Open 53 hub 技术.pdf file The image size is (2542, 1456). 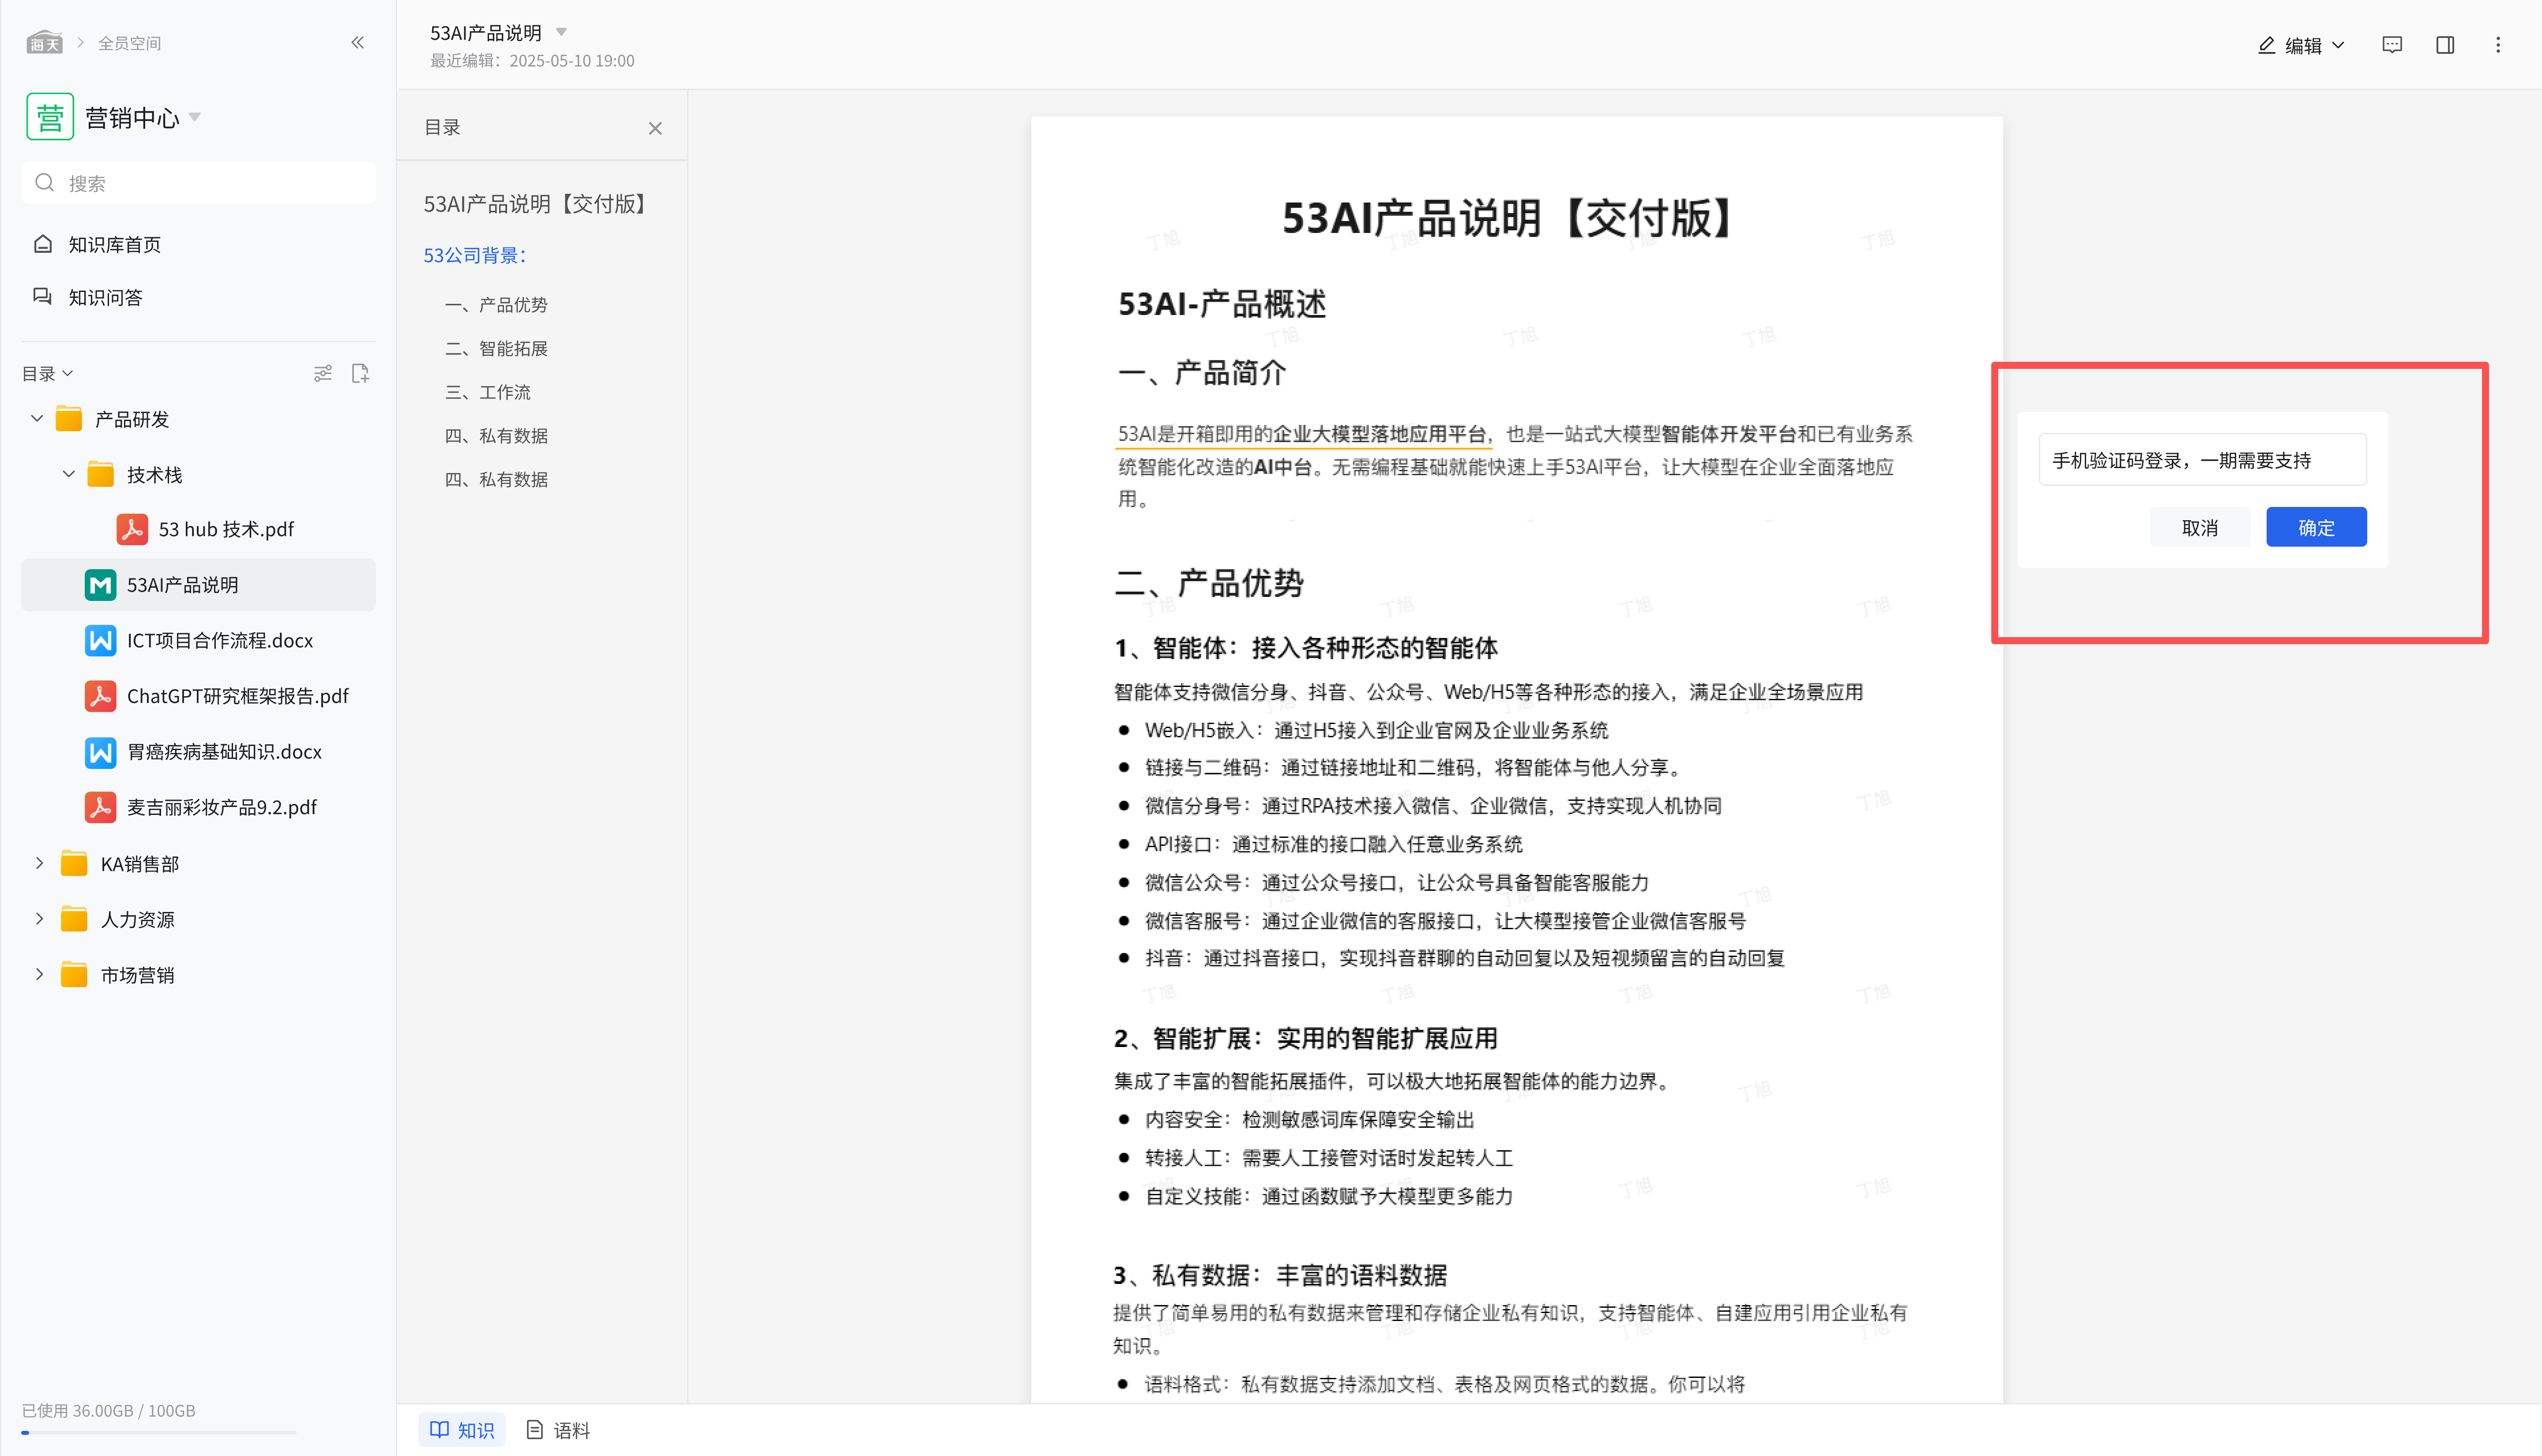tap(225, 529)
